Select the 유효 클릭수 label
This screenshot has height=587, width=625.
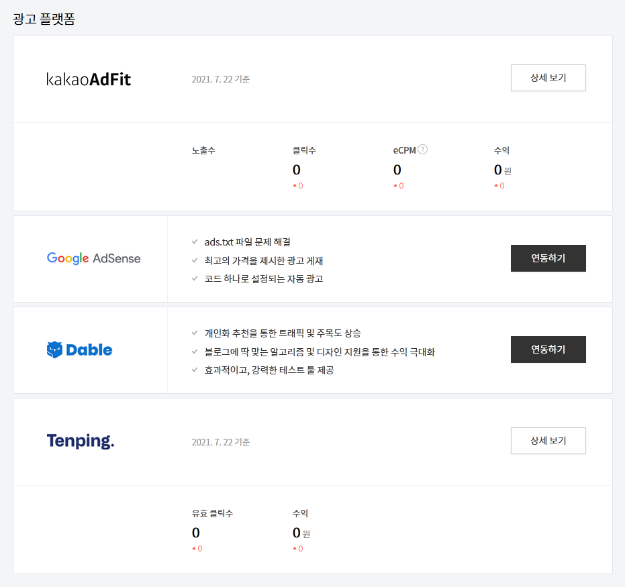pos(212,513)
